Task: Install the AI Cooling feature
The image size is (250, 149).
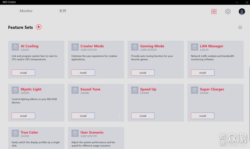Action: pyautogui.click(x=23, y=73)
